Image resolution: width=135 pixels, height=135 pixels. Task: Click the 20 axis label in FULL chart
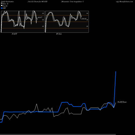click(x=87, y=26)
